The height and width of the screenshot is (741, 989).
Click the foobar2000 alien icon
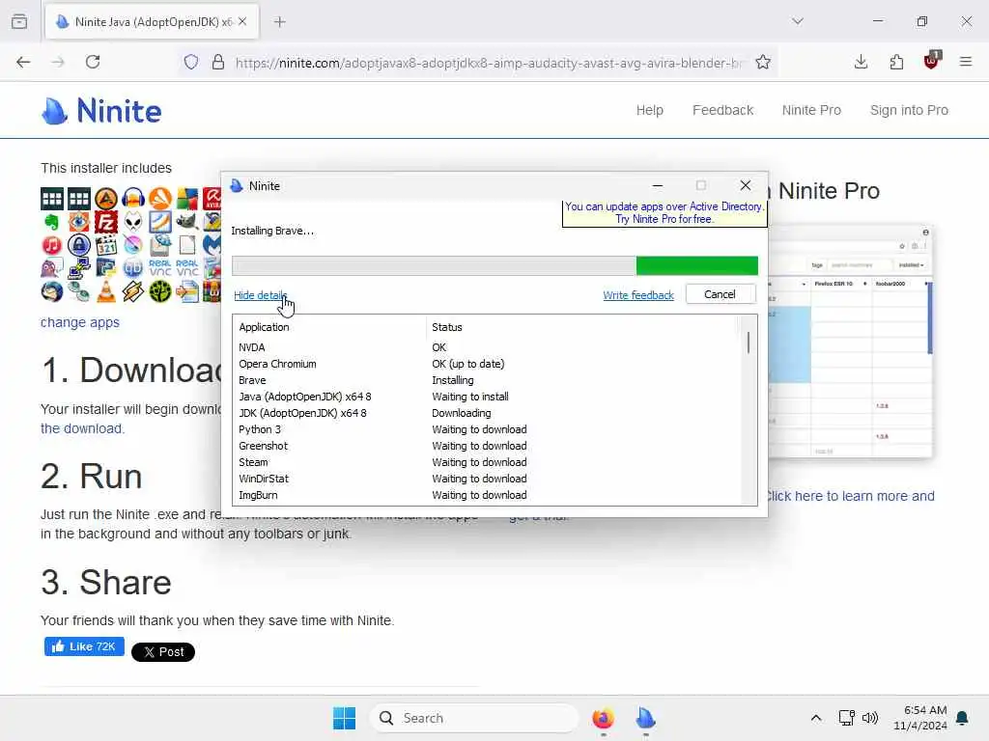click(133, 222)
